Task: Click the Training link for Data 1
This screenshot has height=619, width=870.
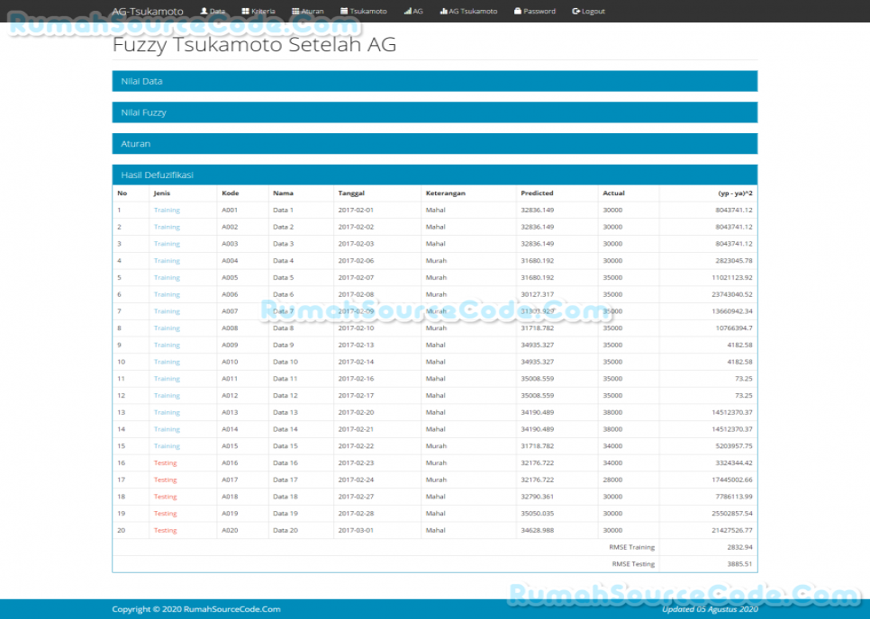Action: (166, 210)
